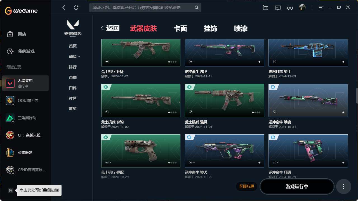This screenshot has width=358, height=201.
Task: Switch to the 卡面 tab
Action: tap(180, 28)
